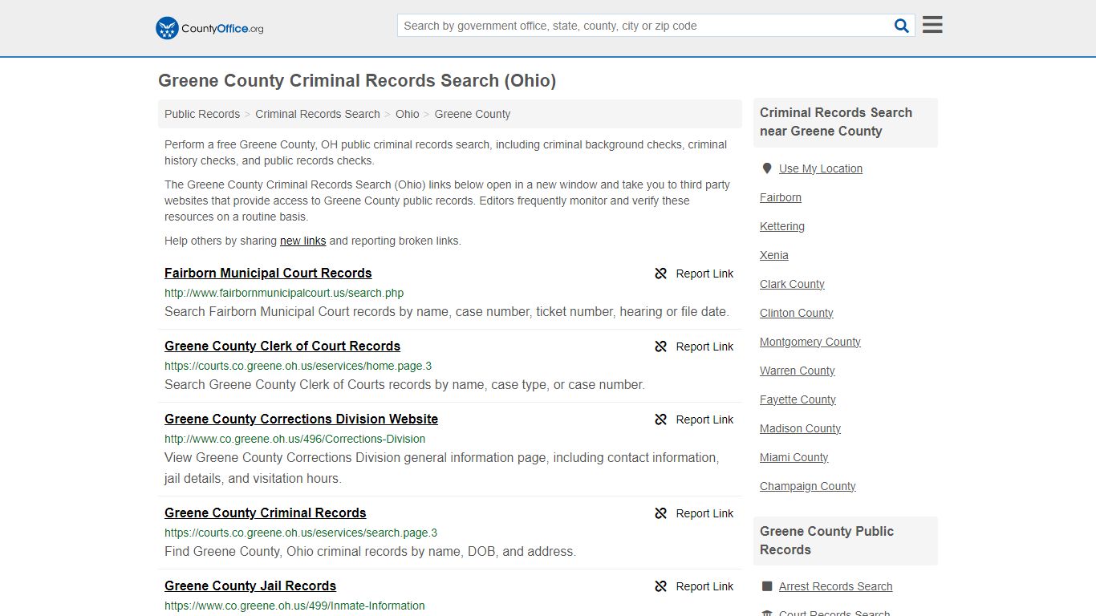
Task: Open Fairborn Municipal Court Records title
Action: click(x=268, y=273)
